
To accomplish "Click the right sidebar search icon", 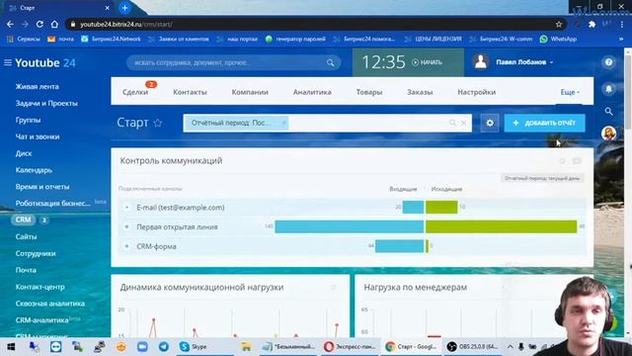I will pos(608,111).
